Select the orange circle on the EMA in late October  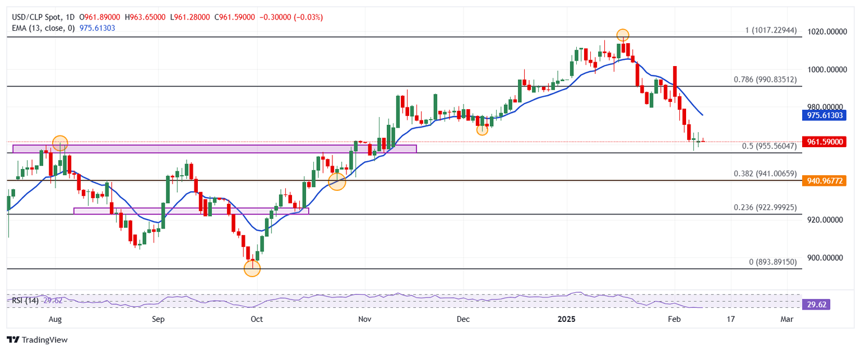(336, 181)
